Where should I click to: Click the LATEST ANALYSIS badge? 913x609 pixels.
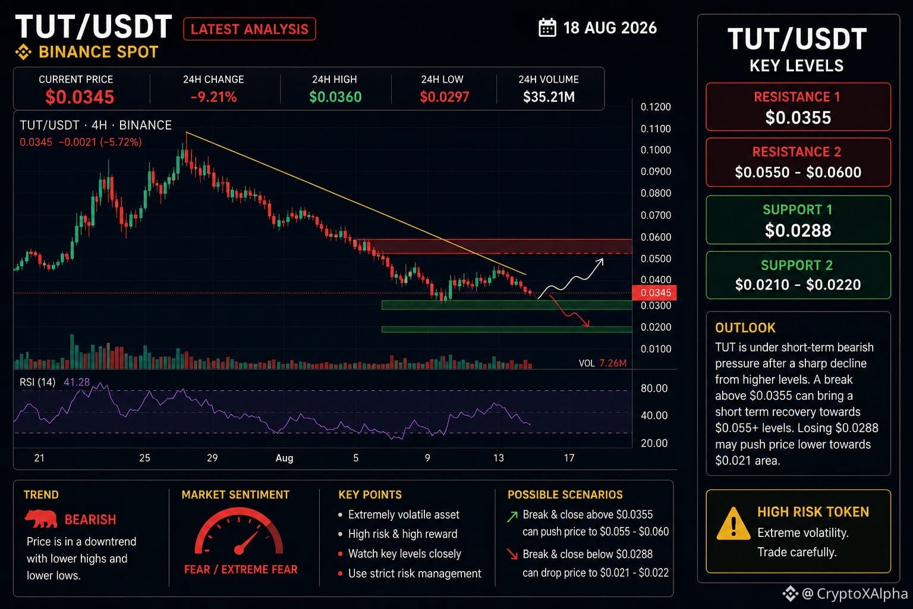tap(250, 29)
